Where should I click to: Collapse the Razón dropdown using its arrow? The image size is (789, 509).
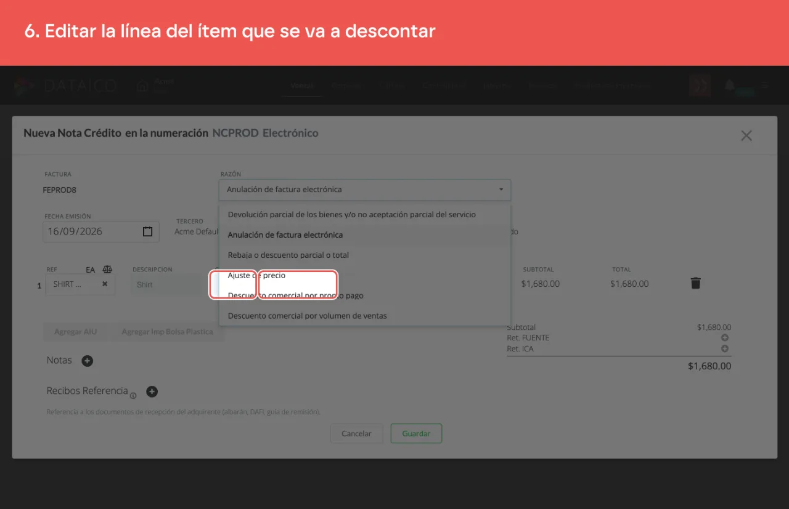tap(501, 190)
